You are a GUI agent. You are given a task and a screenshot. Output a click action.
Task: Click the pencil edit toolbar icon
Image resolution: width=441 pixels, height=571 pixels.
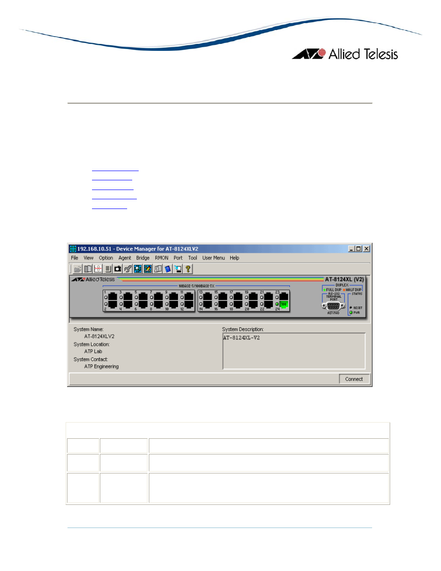tap(148, 269)
